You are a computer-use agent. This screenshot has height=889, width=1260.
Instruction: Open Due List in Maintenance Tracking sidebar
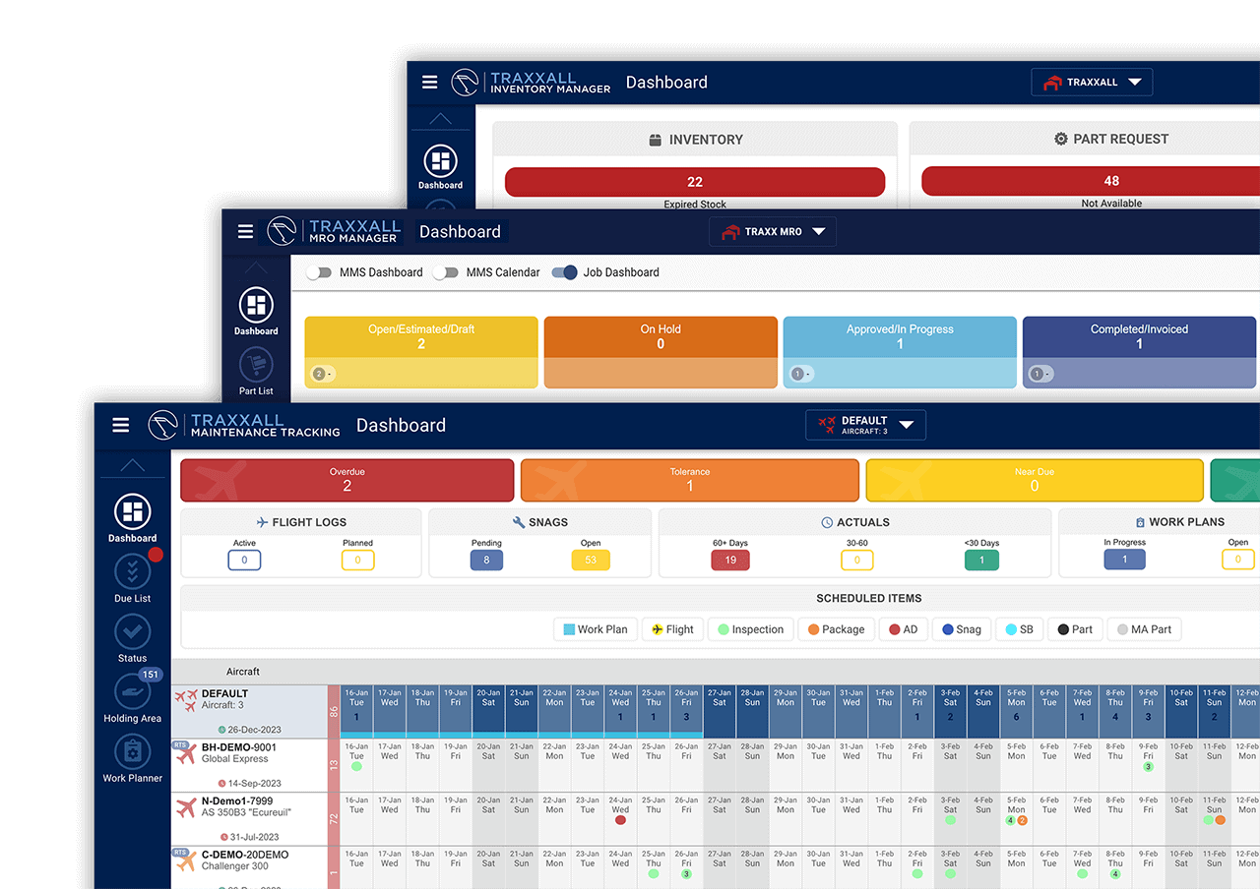click(x=132, y=578)
